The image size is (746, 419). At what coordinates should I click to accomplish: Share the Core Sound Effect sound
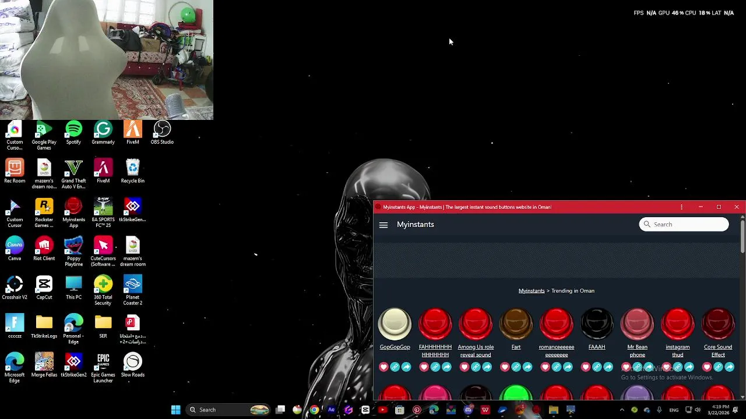coord(730,367)
